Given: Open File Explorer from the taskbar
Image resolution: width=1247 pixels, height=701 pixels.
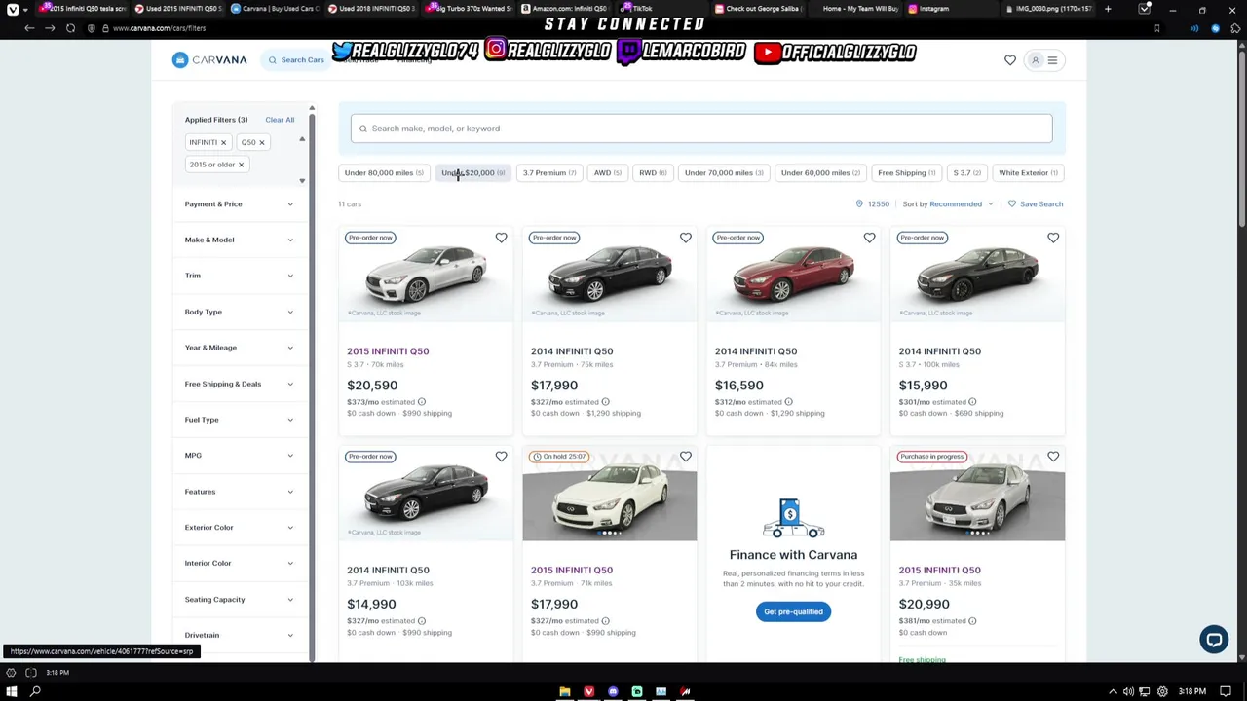Looking at the screenshot, I should [564, 691].
